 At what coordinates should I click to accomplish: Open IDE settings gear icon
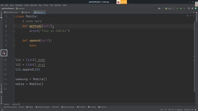(x=192, y=8)
